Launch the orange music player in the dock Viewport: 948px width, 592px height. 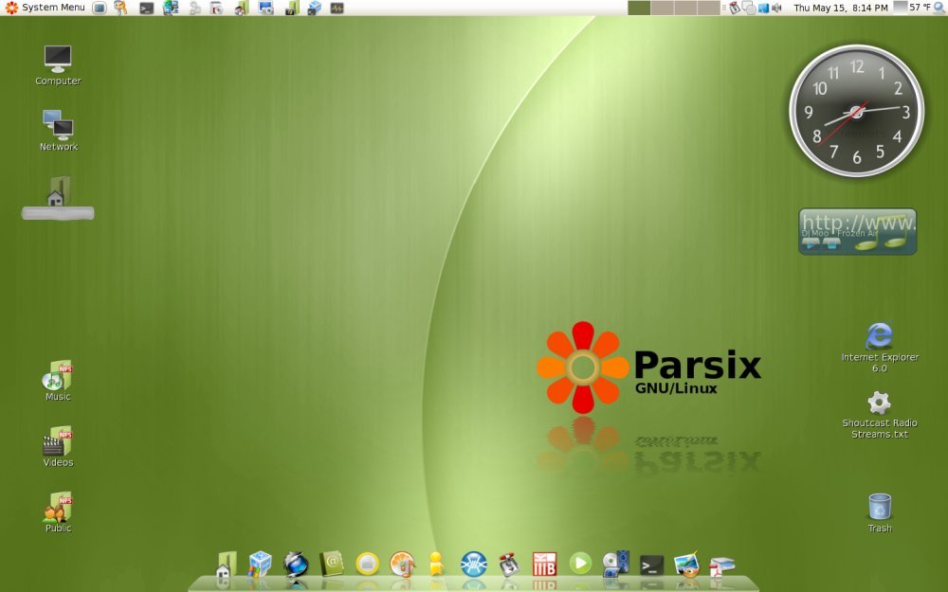point(402,565)
